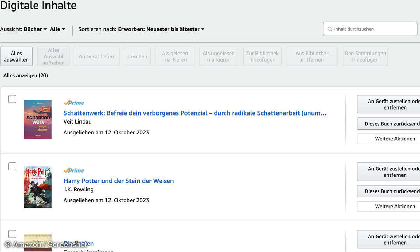Click Prime badge above Harry Potter title
This screenshot has width=420, height=252.
coord(74,170)
